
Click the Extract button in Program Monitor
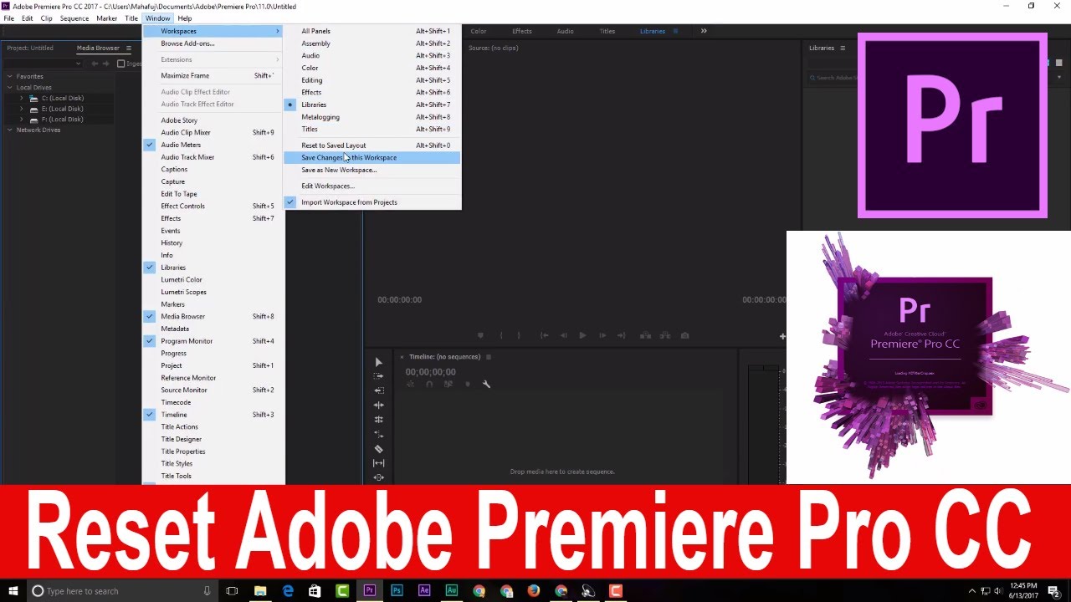pos(665,335)
